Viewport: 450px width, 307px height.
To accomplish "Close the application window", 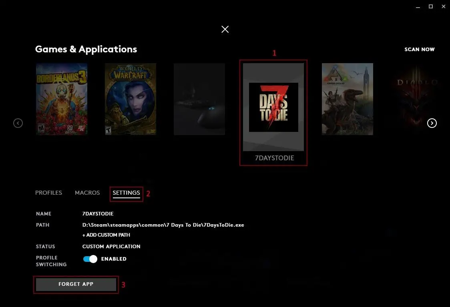I will [x=444, y=6].
